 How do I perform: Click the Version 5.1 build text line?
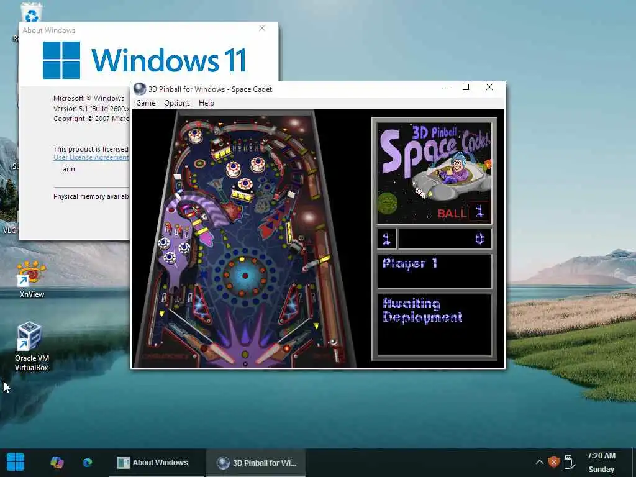[91, 109]
